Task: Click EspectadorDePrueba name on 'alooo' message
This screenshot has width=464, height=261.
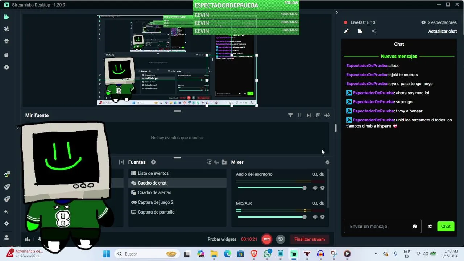Action: [367, 66]
